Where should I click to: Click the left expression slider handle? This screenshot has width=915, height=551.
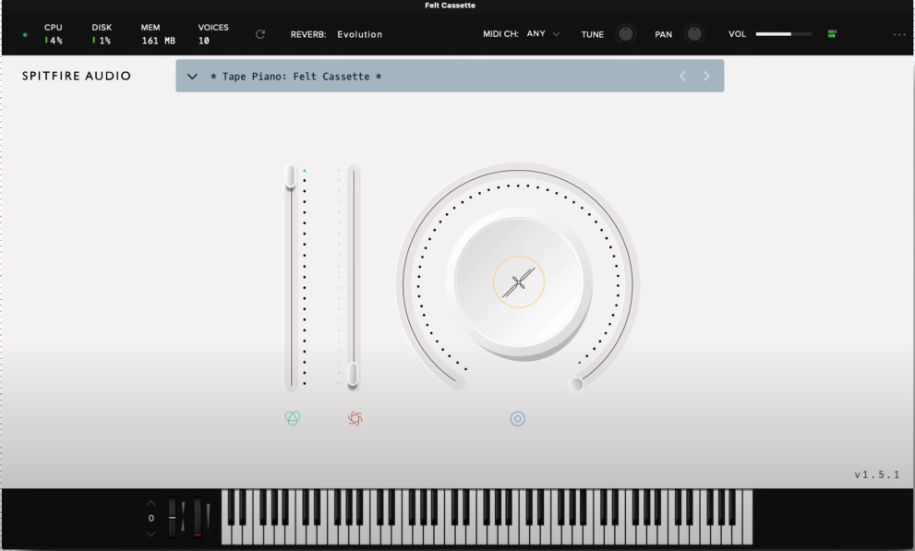291,176
